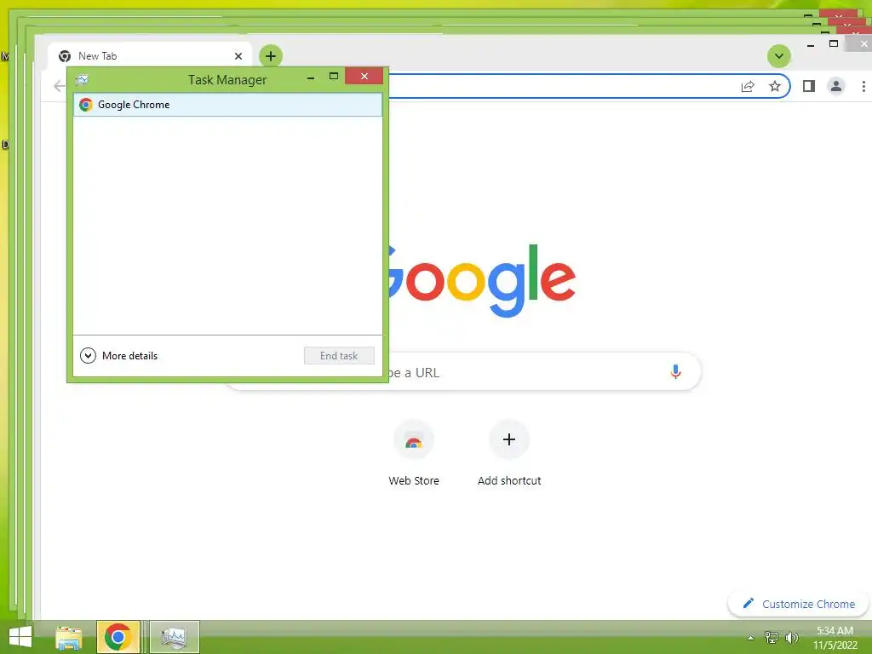Open a new Chrome tab with plus button
The image size is (872, 654).
click(x=271, y=56)
